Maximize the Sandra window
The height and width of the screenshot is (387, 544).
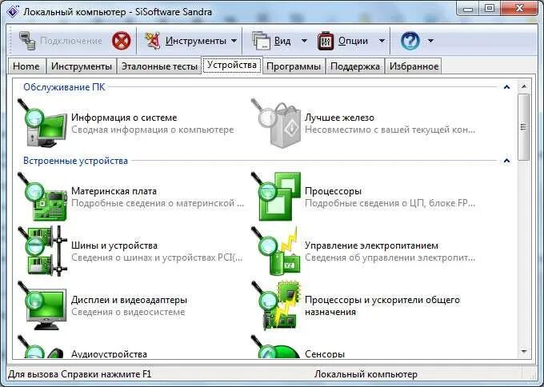[x=490, y=8]
